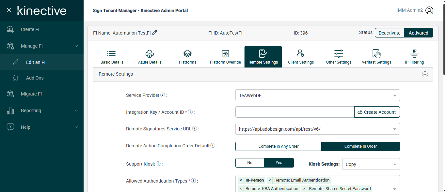The image size is (446, 192).
Task: Open Add-Ons in the sidebar
Action: [x=35, y=78]
